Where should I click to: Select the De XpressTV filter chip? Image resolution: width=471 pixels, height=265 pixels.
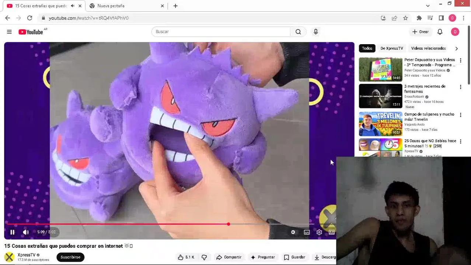click(392, 48)
